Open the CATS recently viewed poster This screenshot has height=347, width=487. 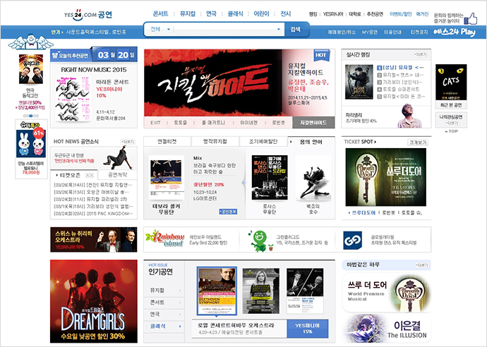point(451,82)
